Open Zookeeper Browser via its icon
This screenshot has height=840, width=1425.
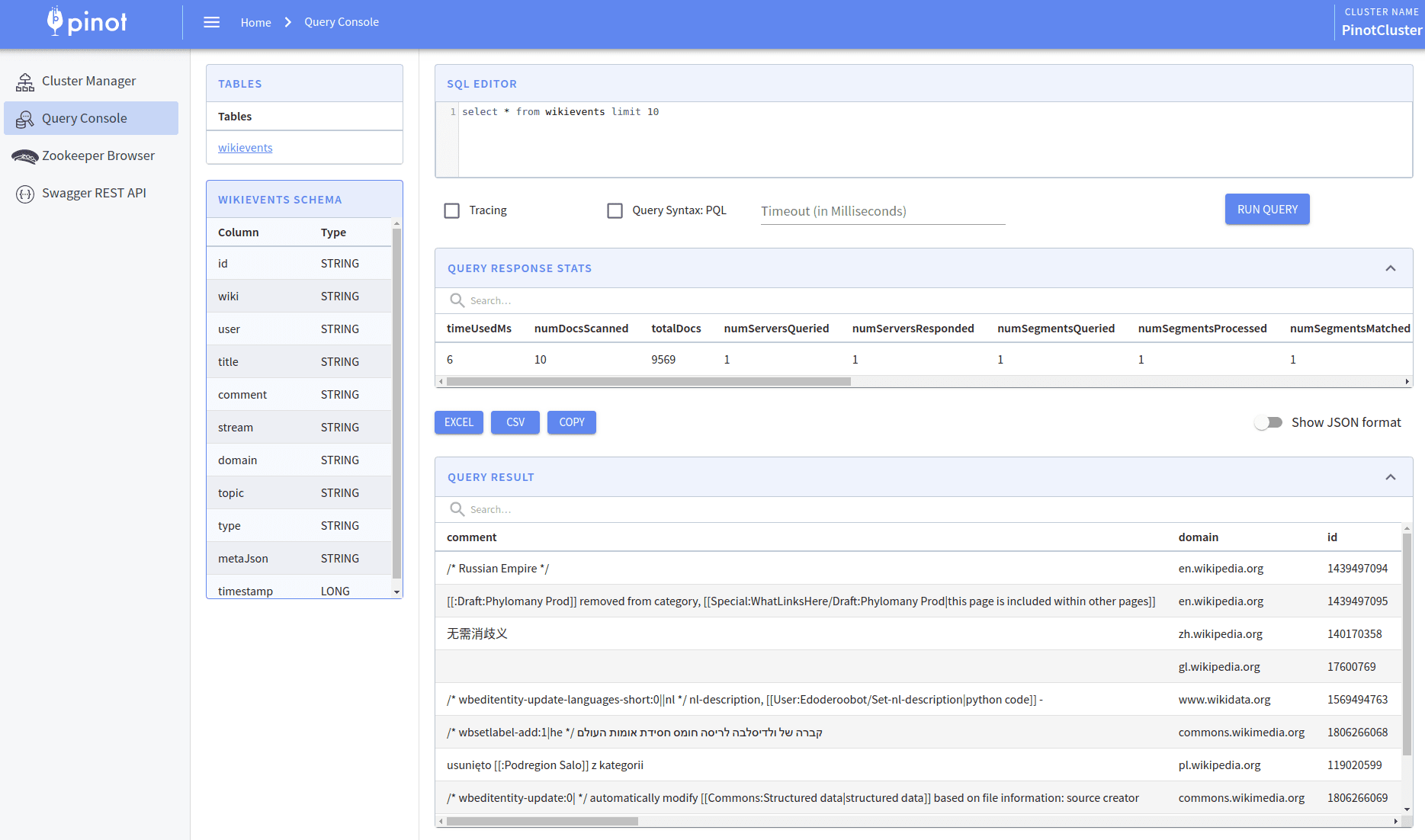point(25,156)
